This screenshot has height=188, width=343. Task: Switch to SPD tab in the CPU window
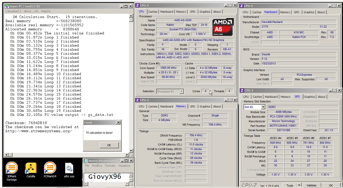(x=193, y=12)
